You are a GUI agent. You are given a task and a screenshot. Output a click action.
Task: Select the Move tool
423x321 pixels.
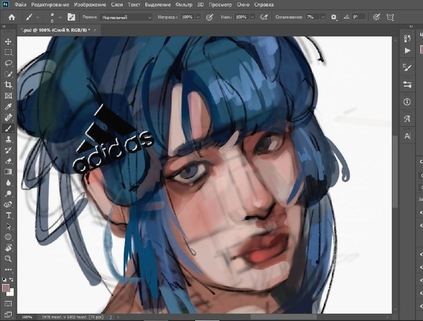coord(8,42)
